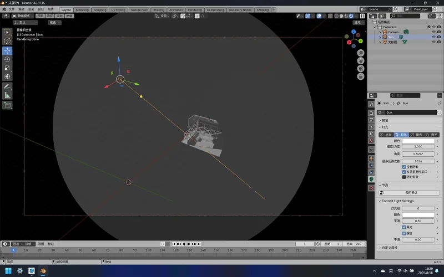Viewport: 444px width, 277px height.
Task: Click the zoom view magnifier icon
Action: 360,53
